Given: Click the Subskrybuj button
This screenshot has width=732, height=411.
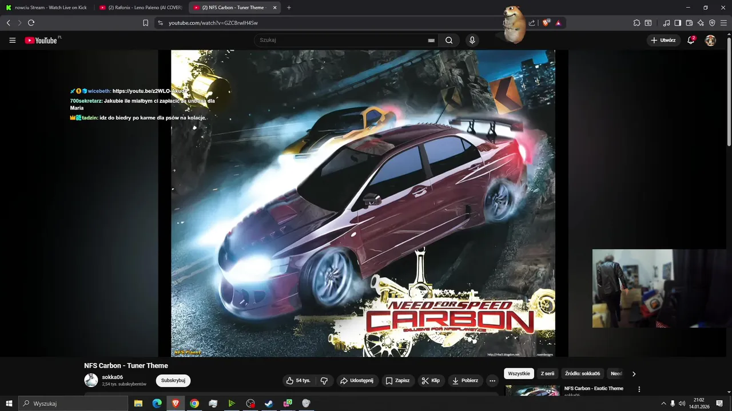Looking at the screenshot, I should 173,381.
